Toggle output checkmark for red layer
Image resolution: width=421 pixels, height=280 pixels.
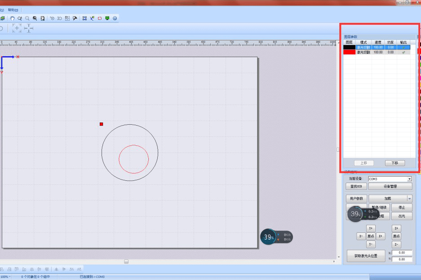point(403,52)
